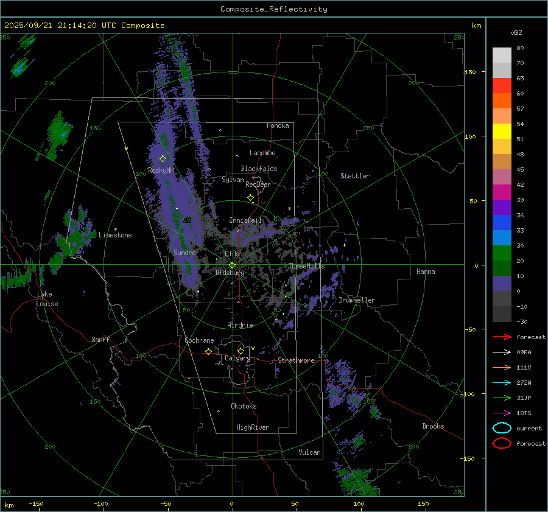
Task: Click the yellow diamond marker near Cochrane
Action: click(208, 351)
